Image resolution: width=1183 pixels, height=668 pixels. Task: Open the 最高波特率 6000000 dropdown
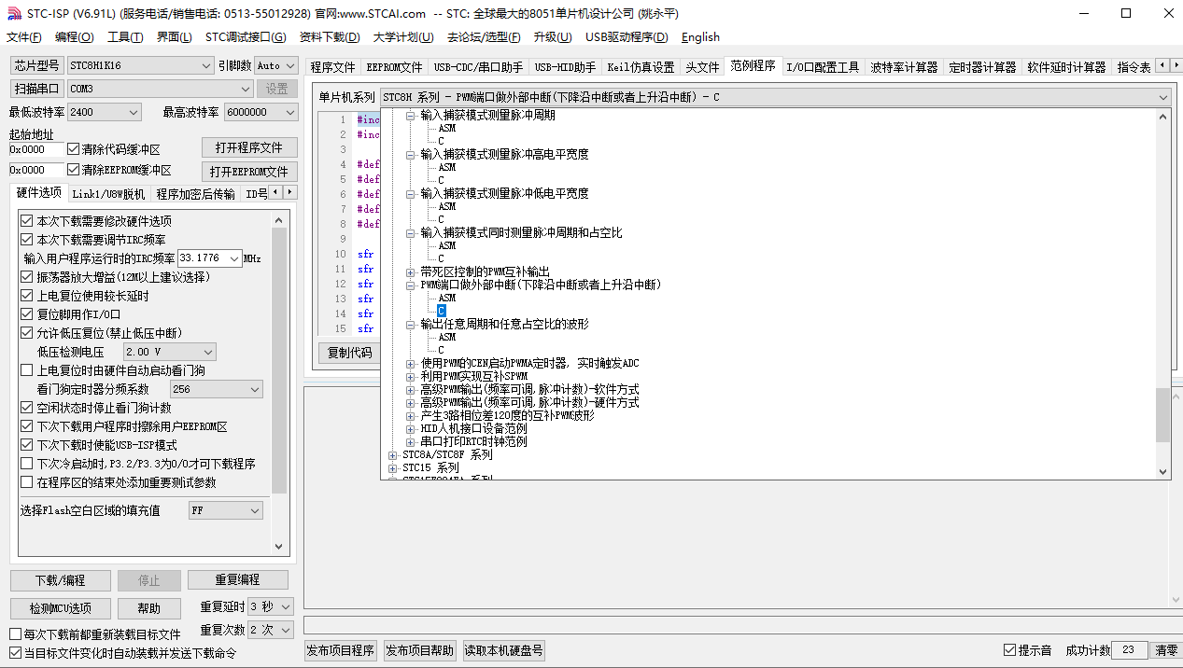click(x=261, y=112)
